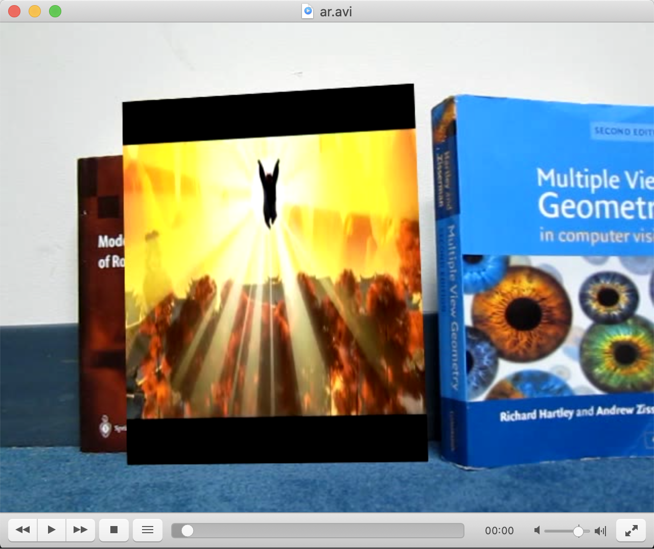This screenshot has height=549, width=654.
Task: Zoom the window with the green button
Action: 55,11
